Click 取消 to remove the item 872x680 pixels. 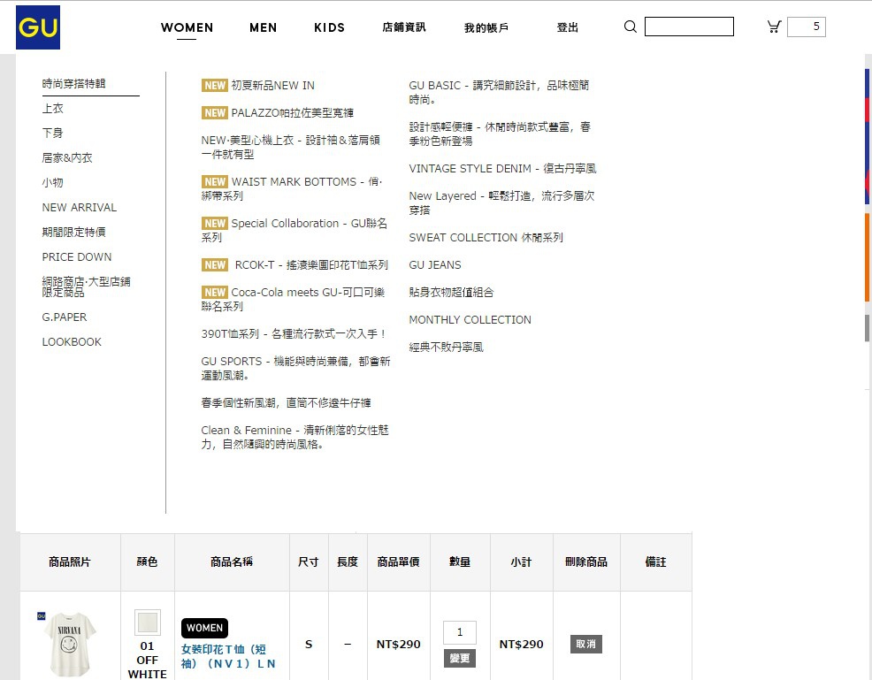[x=586, y=644]
